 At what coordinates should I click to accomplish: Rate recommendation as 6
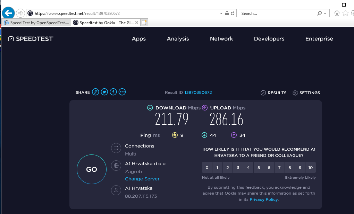269,167
